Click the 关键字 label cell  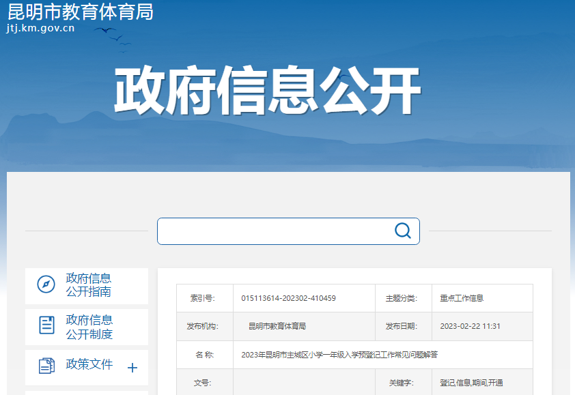pyautogui.click(x=404, y=383)
